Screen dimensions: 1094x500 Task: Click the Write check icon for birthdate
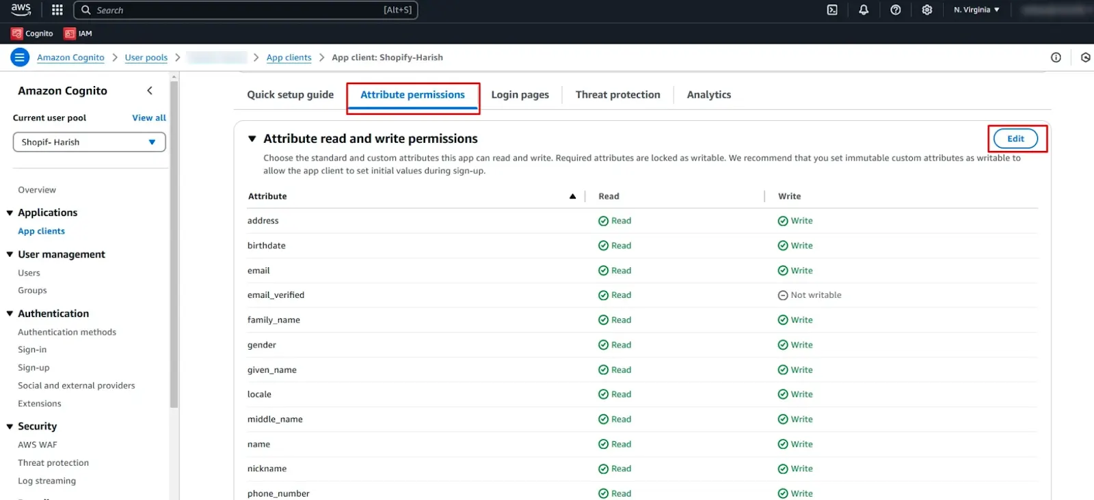(x=783, y=246)
